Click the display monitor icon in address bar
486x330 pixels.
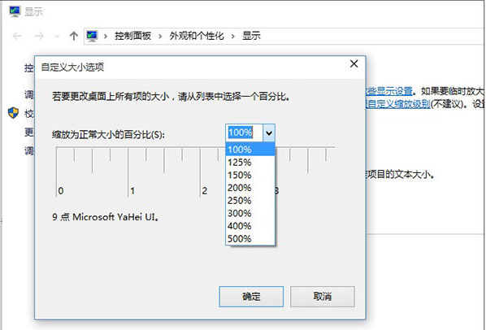92,36
